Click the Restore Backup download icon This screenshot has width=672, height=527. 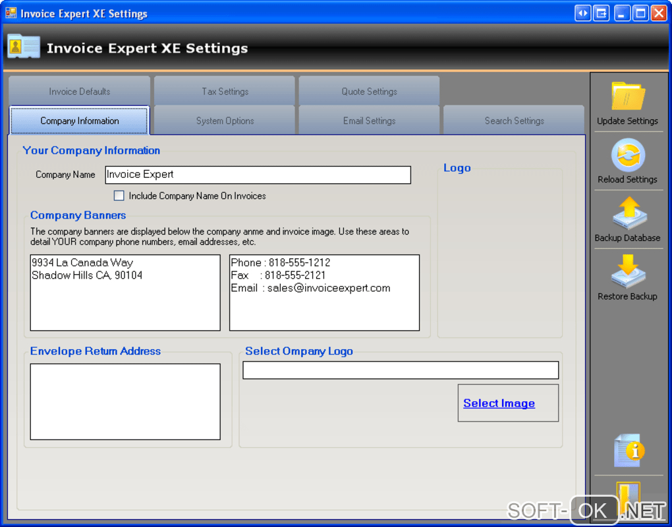click(x=629, y=271)
